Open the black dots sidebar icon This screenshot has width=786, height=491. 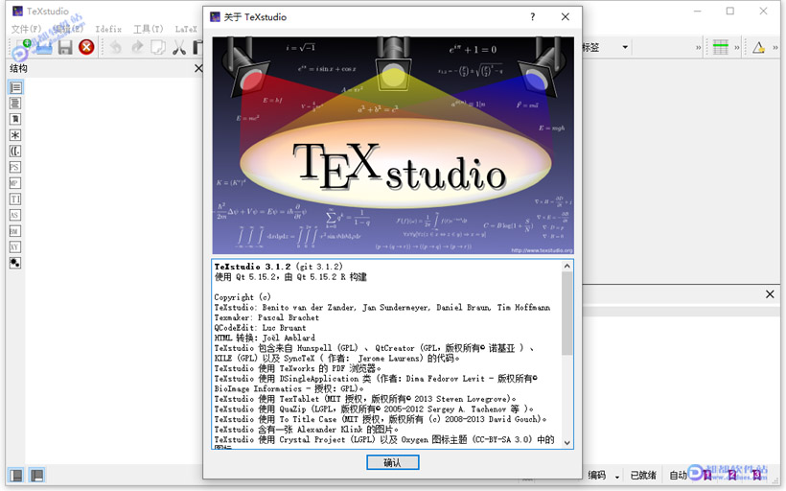pyautogui.click(x=15, y=263)
